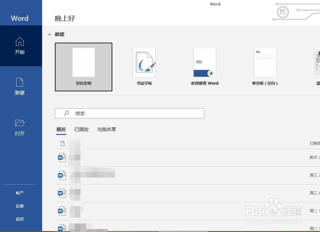320x232 pixels.
Task: Open Word 选项
Action: 20,219
